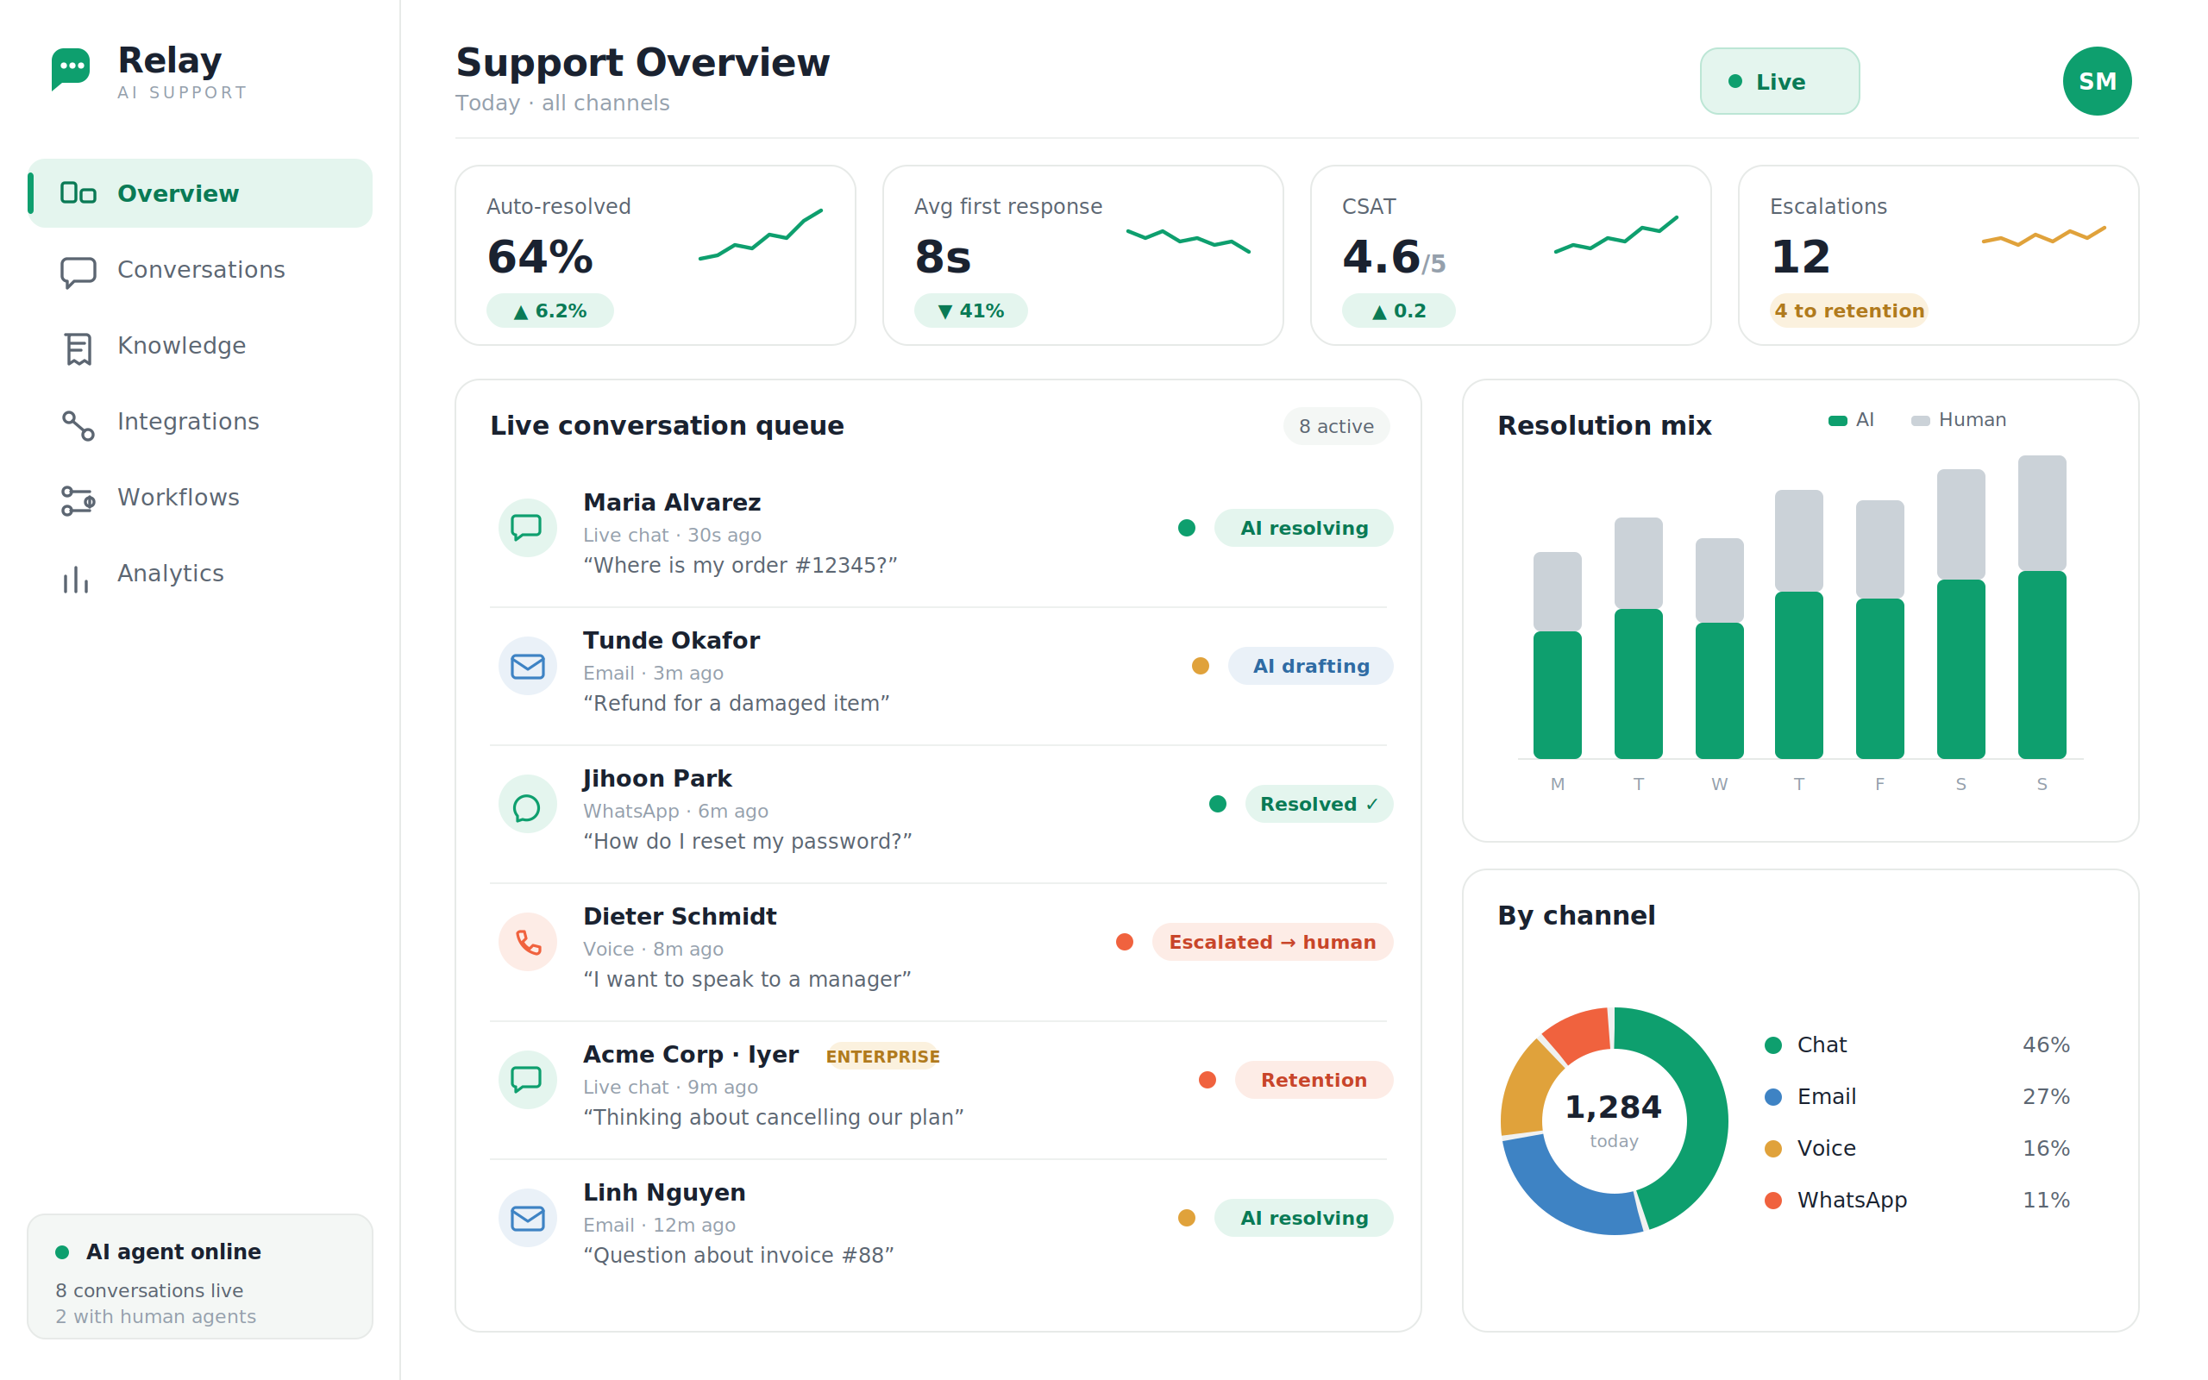Click Acme Corp's live chat icon
The image size is (2208, 1380).
[527, 1080]
